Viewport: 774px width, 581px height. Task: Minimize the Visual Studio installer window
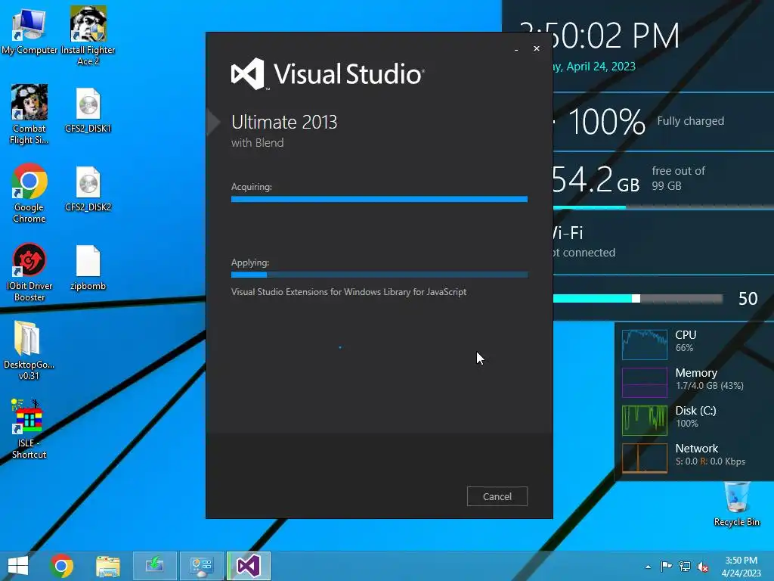(516, 49)
